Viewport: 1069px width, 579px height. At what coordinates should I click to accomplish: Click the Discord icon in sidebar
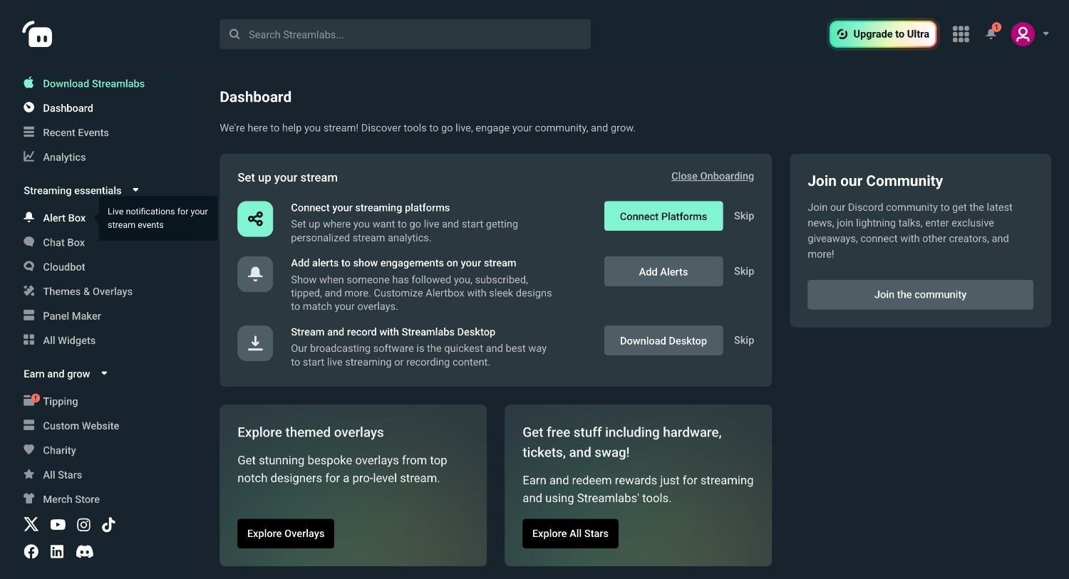coord(85,552)
